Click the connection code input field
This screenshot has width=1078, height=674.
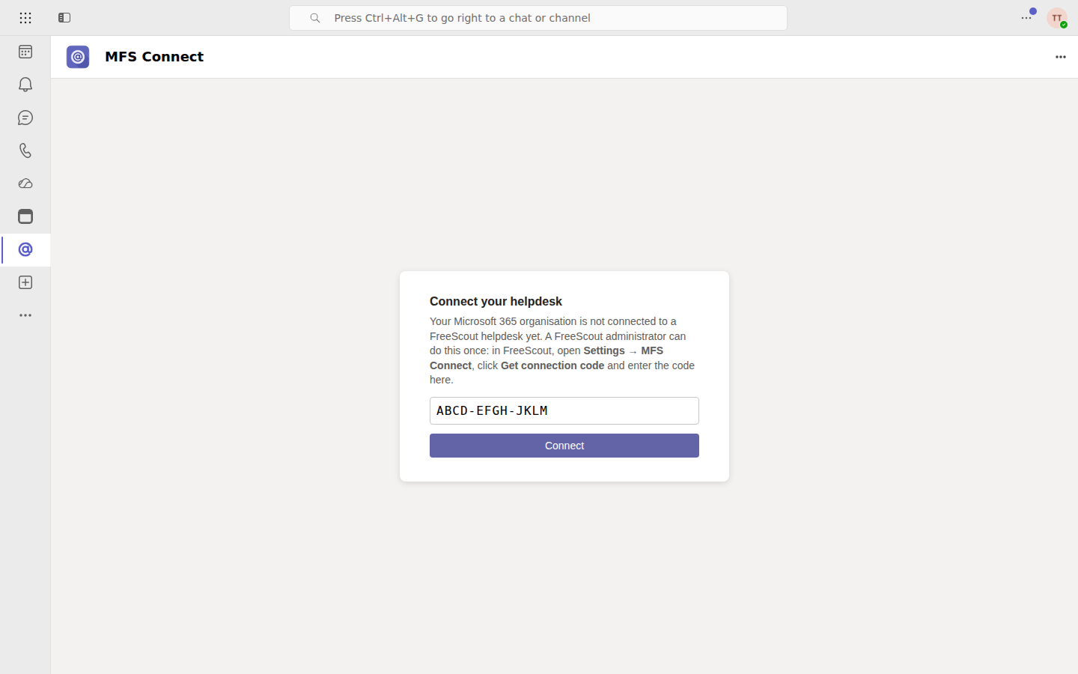coord(564,410)
